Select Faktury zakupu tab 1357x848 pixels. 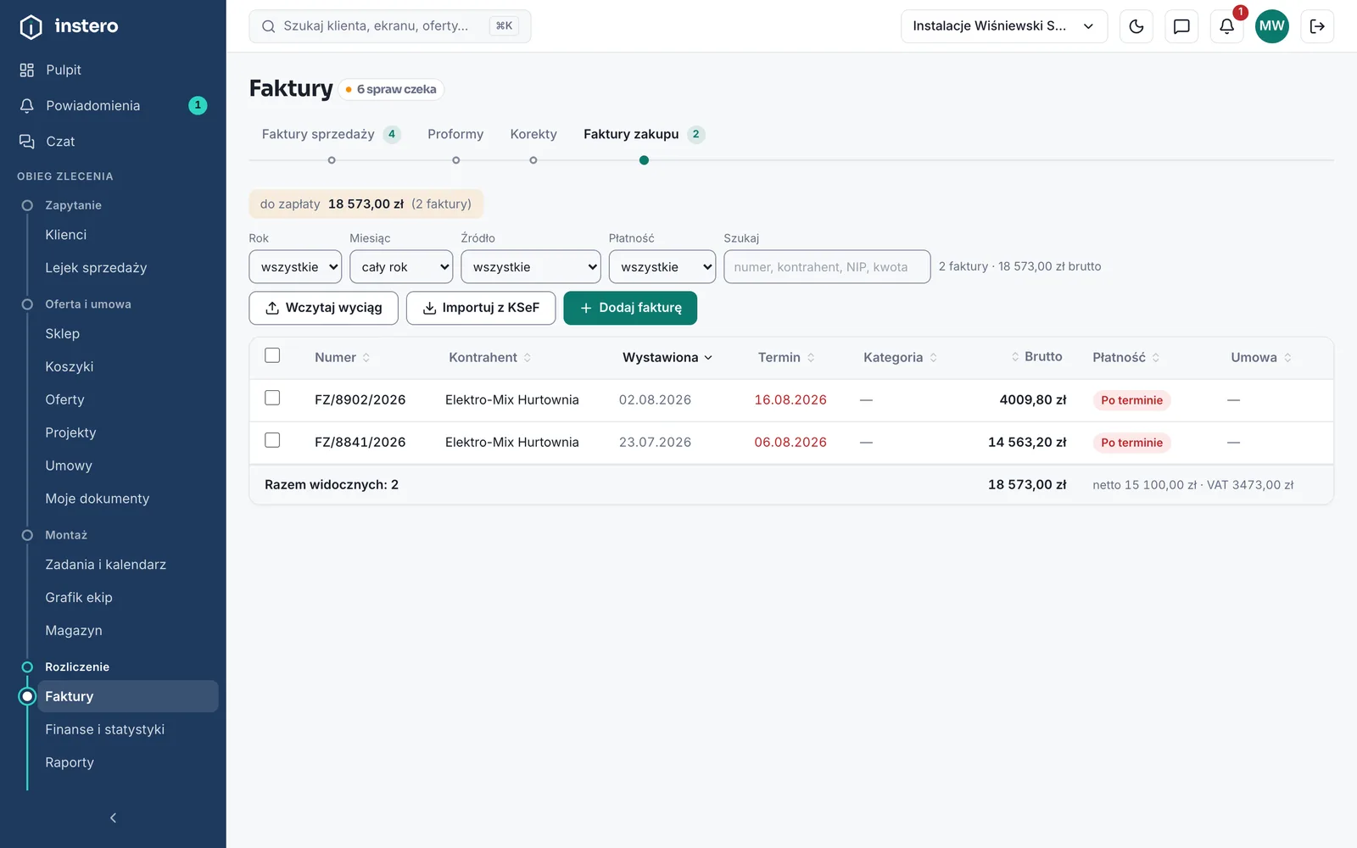644,134
